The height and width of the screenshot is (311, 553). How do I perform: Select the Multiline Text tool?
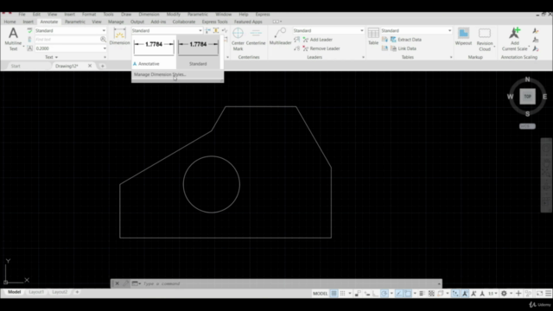coord(13,39)
